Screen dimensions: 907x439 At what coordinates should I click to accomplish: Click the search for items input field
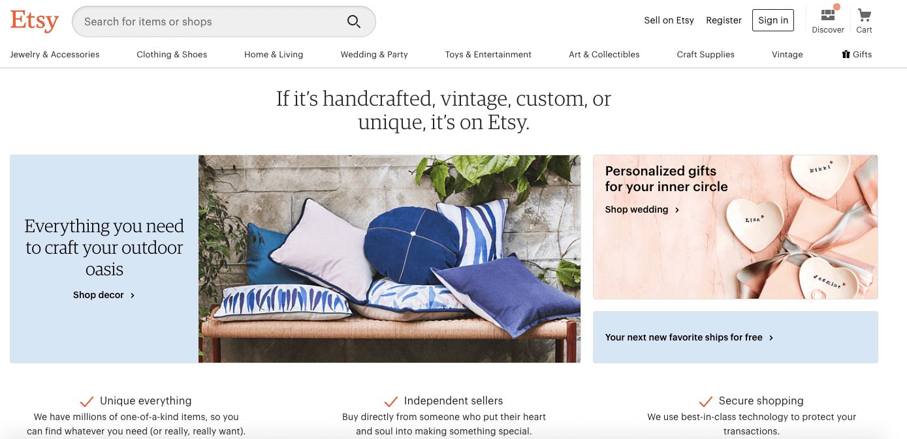click(x=223, y=22)
